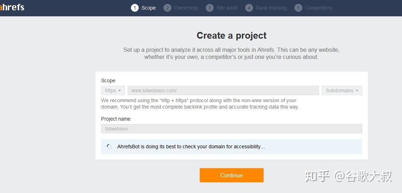Click the loading spinner icon
This screenshot has width=402, height=193.
click(109, 147)
